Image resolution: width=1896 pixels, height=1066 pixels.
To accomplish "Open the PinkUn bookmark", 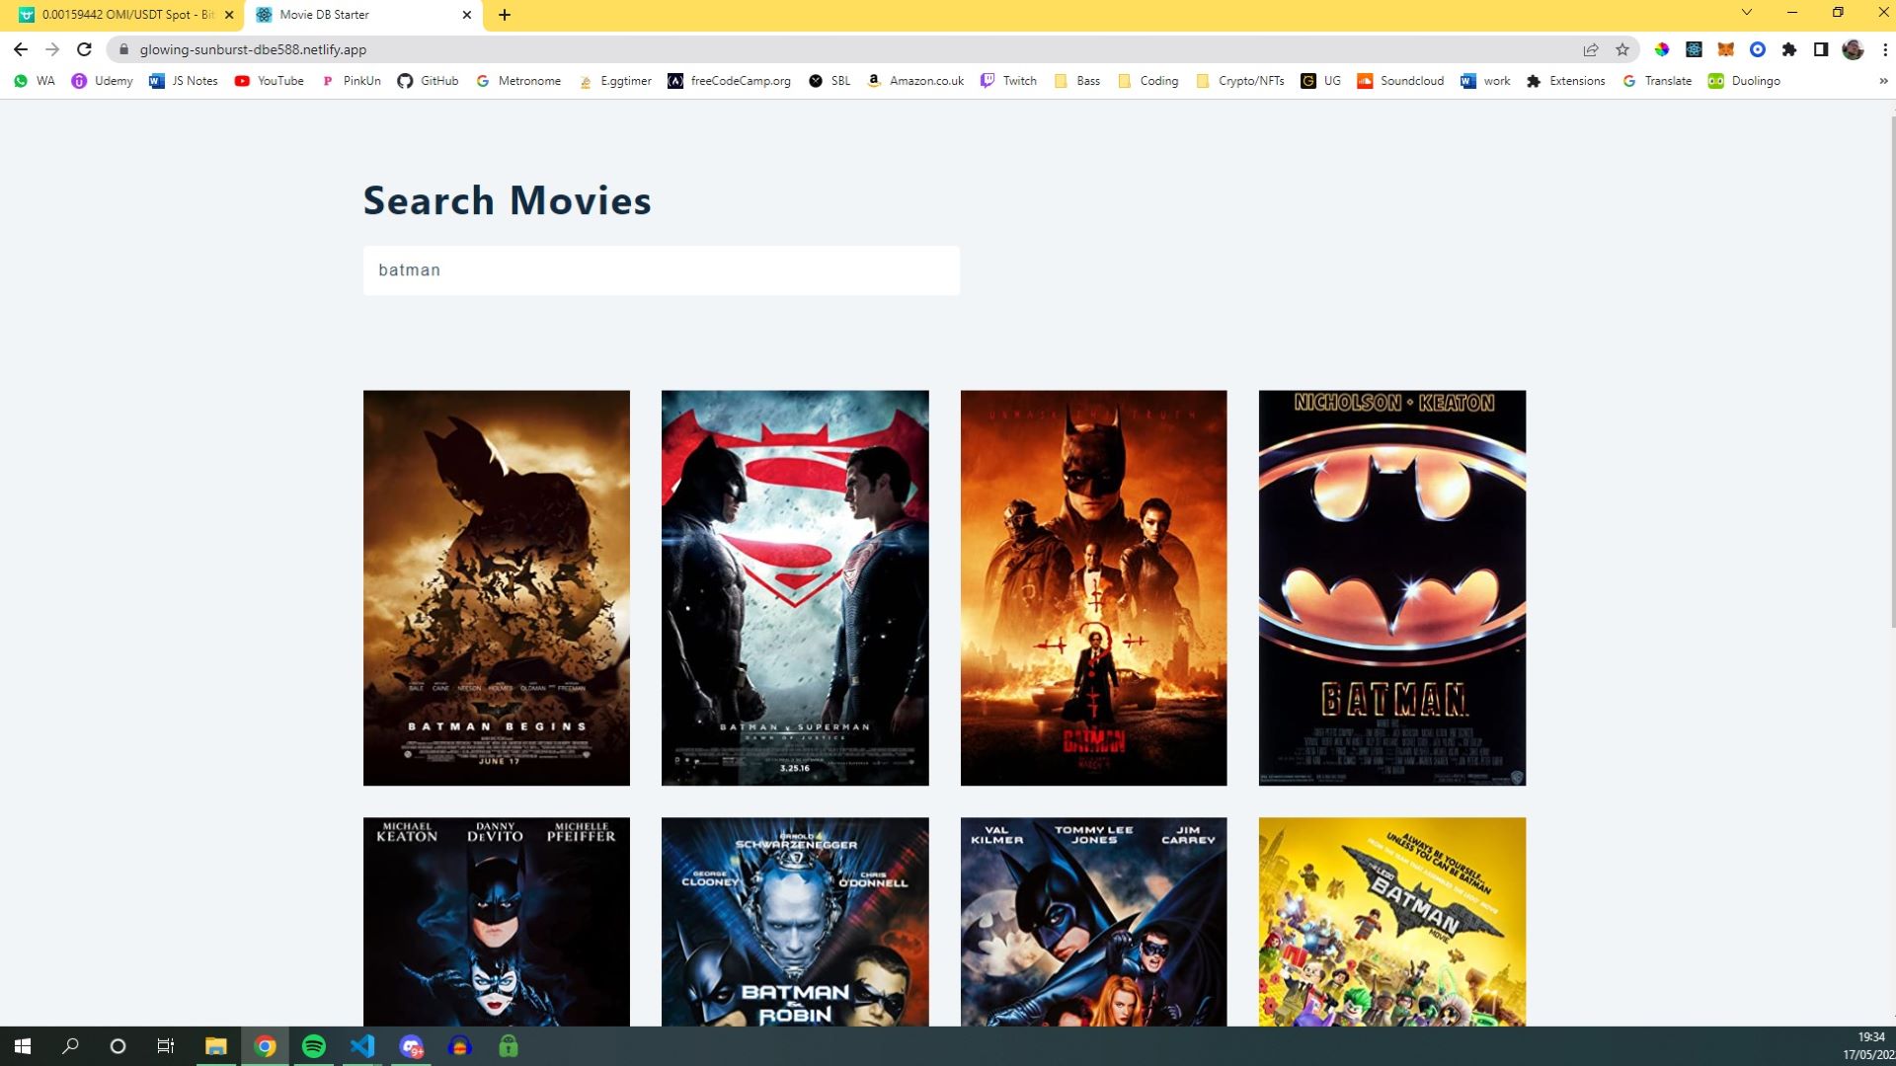I will [351, 81].
